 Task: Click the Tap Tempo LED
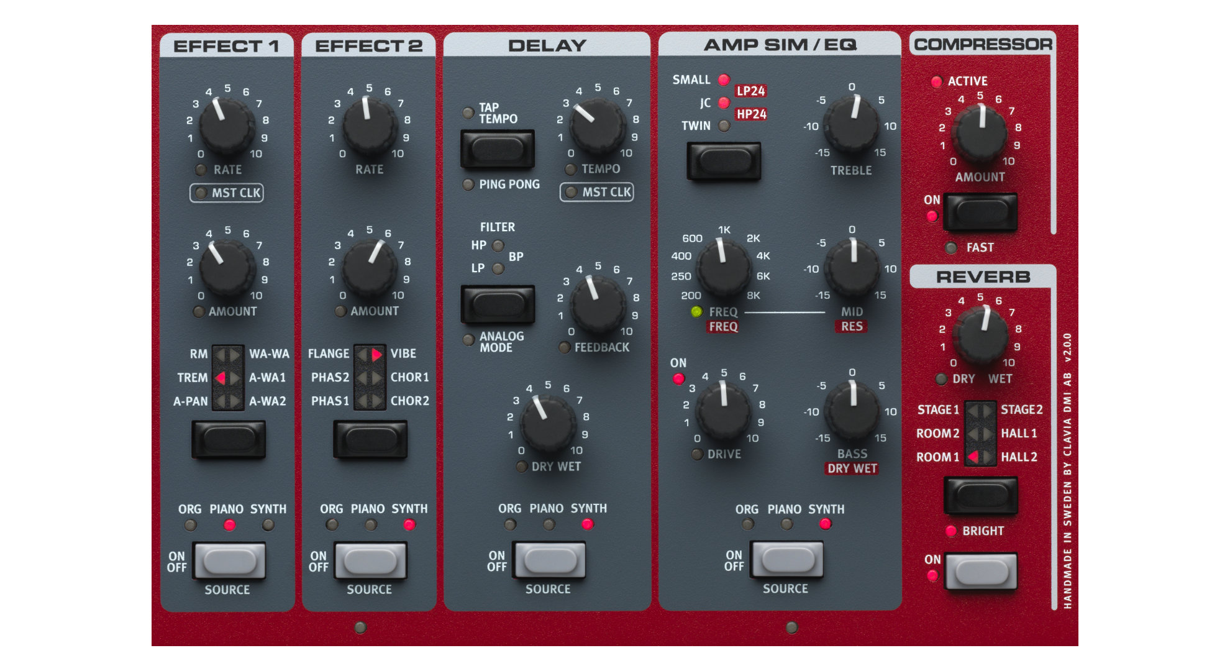(x=468, y=113)
